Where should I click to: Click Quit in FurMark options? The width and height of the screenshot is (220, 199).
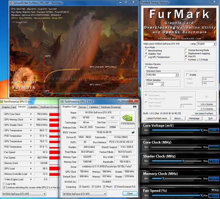point(210,118)
